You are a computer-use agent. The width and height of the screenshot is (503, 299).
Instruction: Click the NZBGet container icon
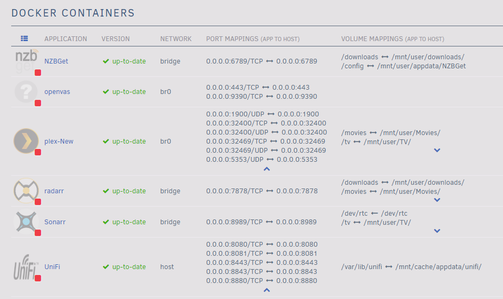pyautogui.click(x=26, y=61)
